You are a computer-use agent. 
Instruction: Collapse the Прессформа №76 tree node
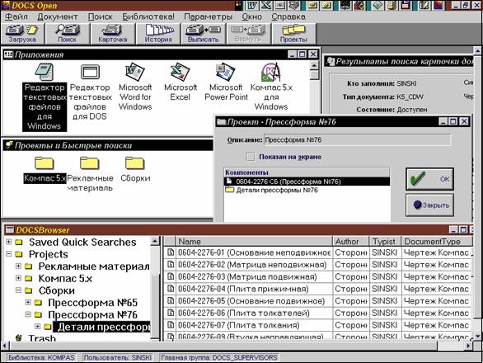[28, 314]
